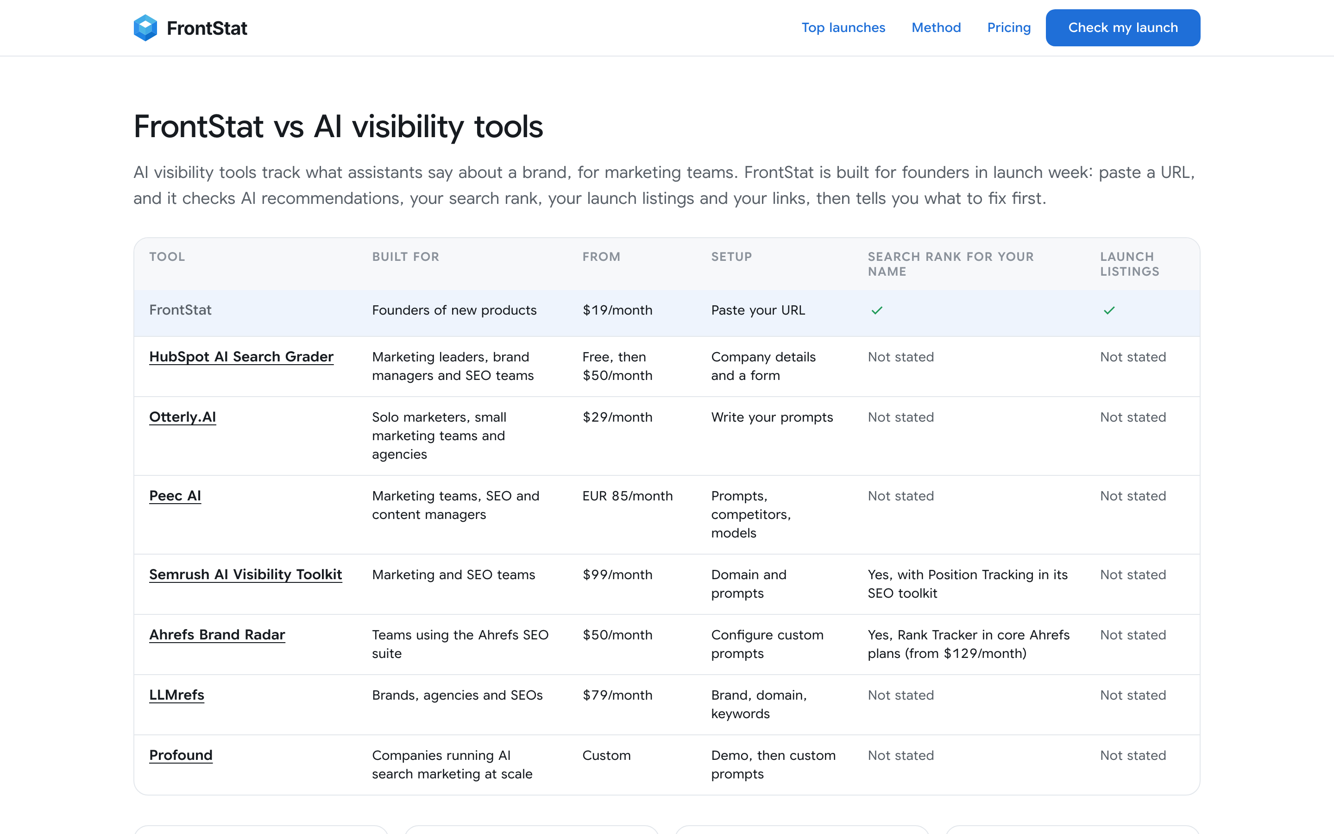1334x834 pixels.
Task: Click the LAUNCH LISTINGS column header
Action: pos(1130,264)
